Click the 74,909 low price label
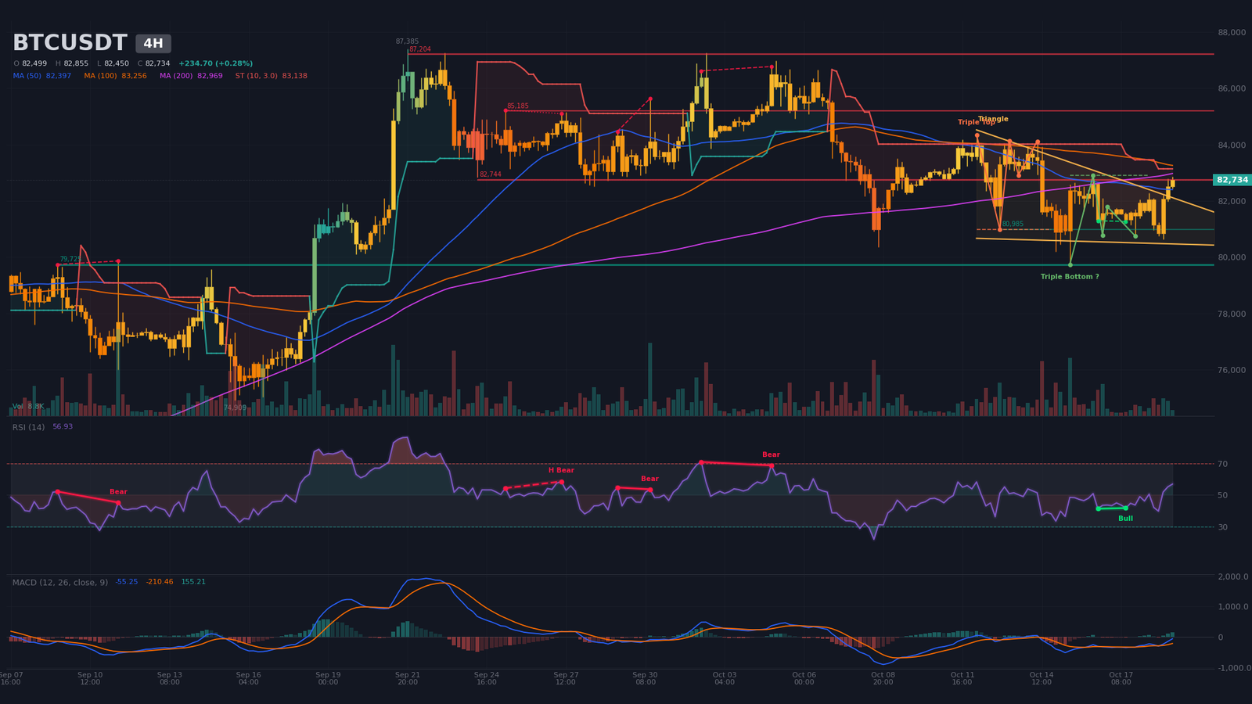This screenshot has height=704, width=1252. coord(235,408)
